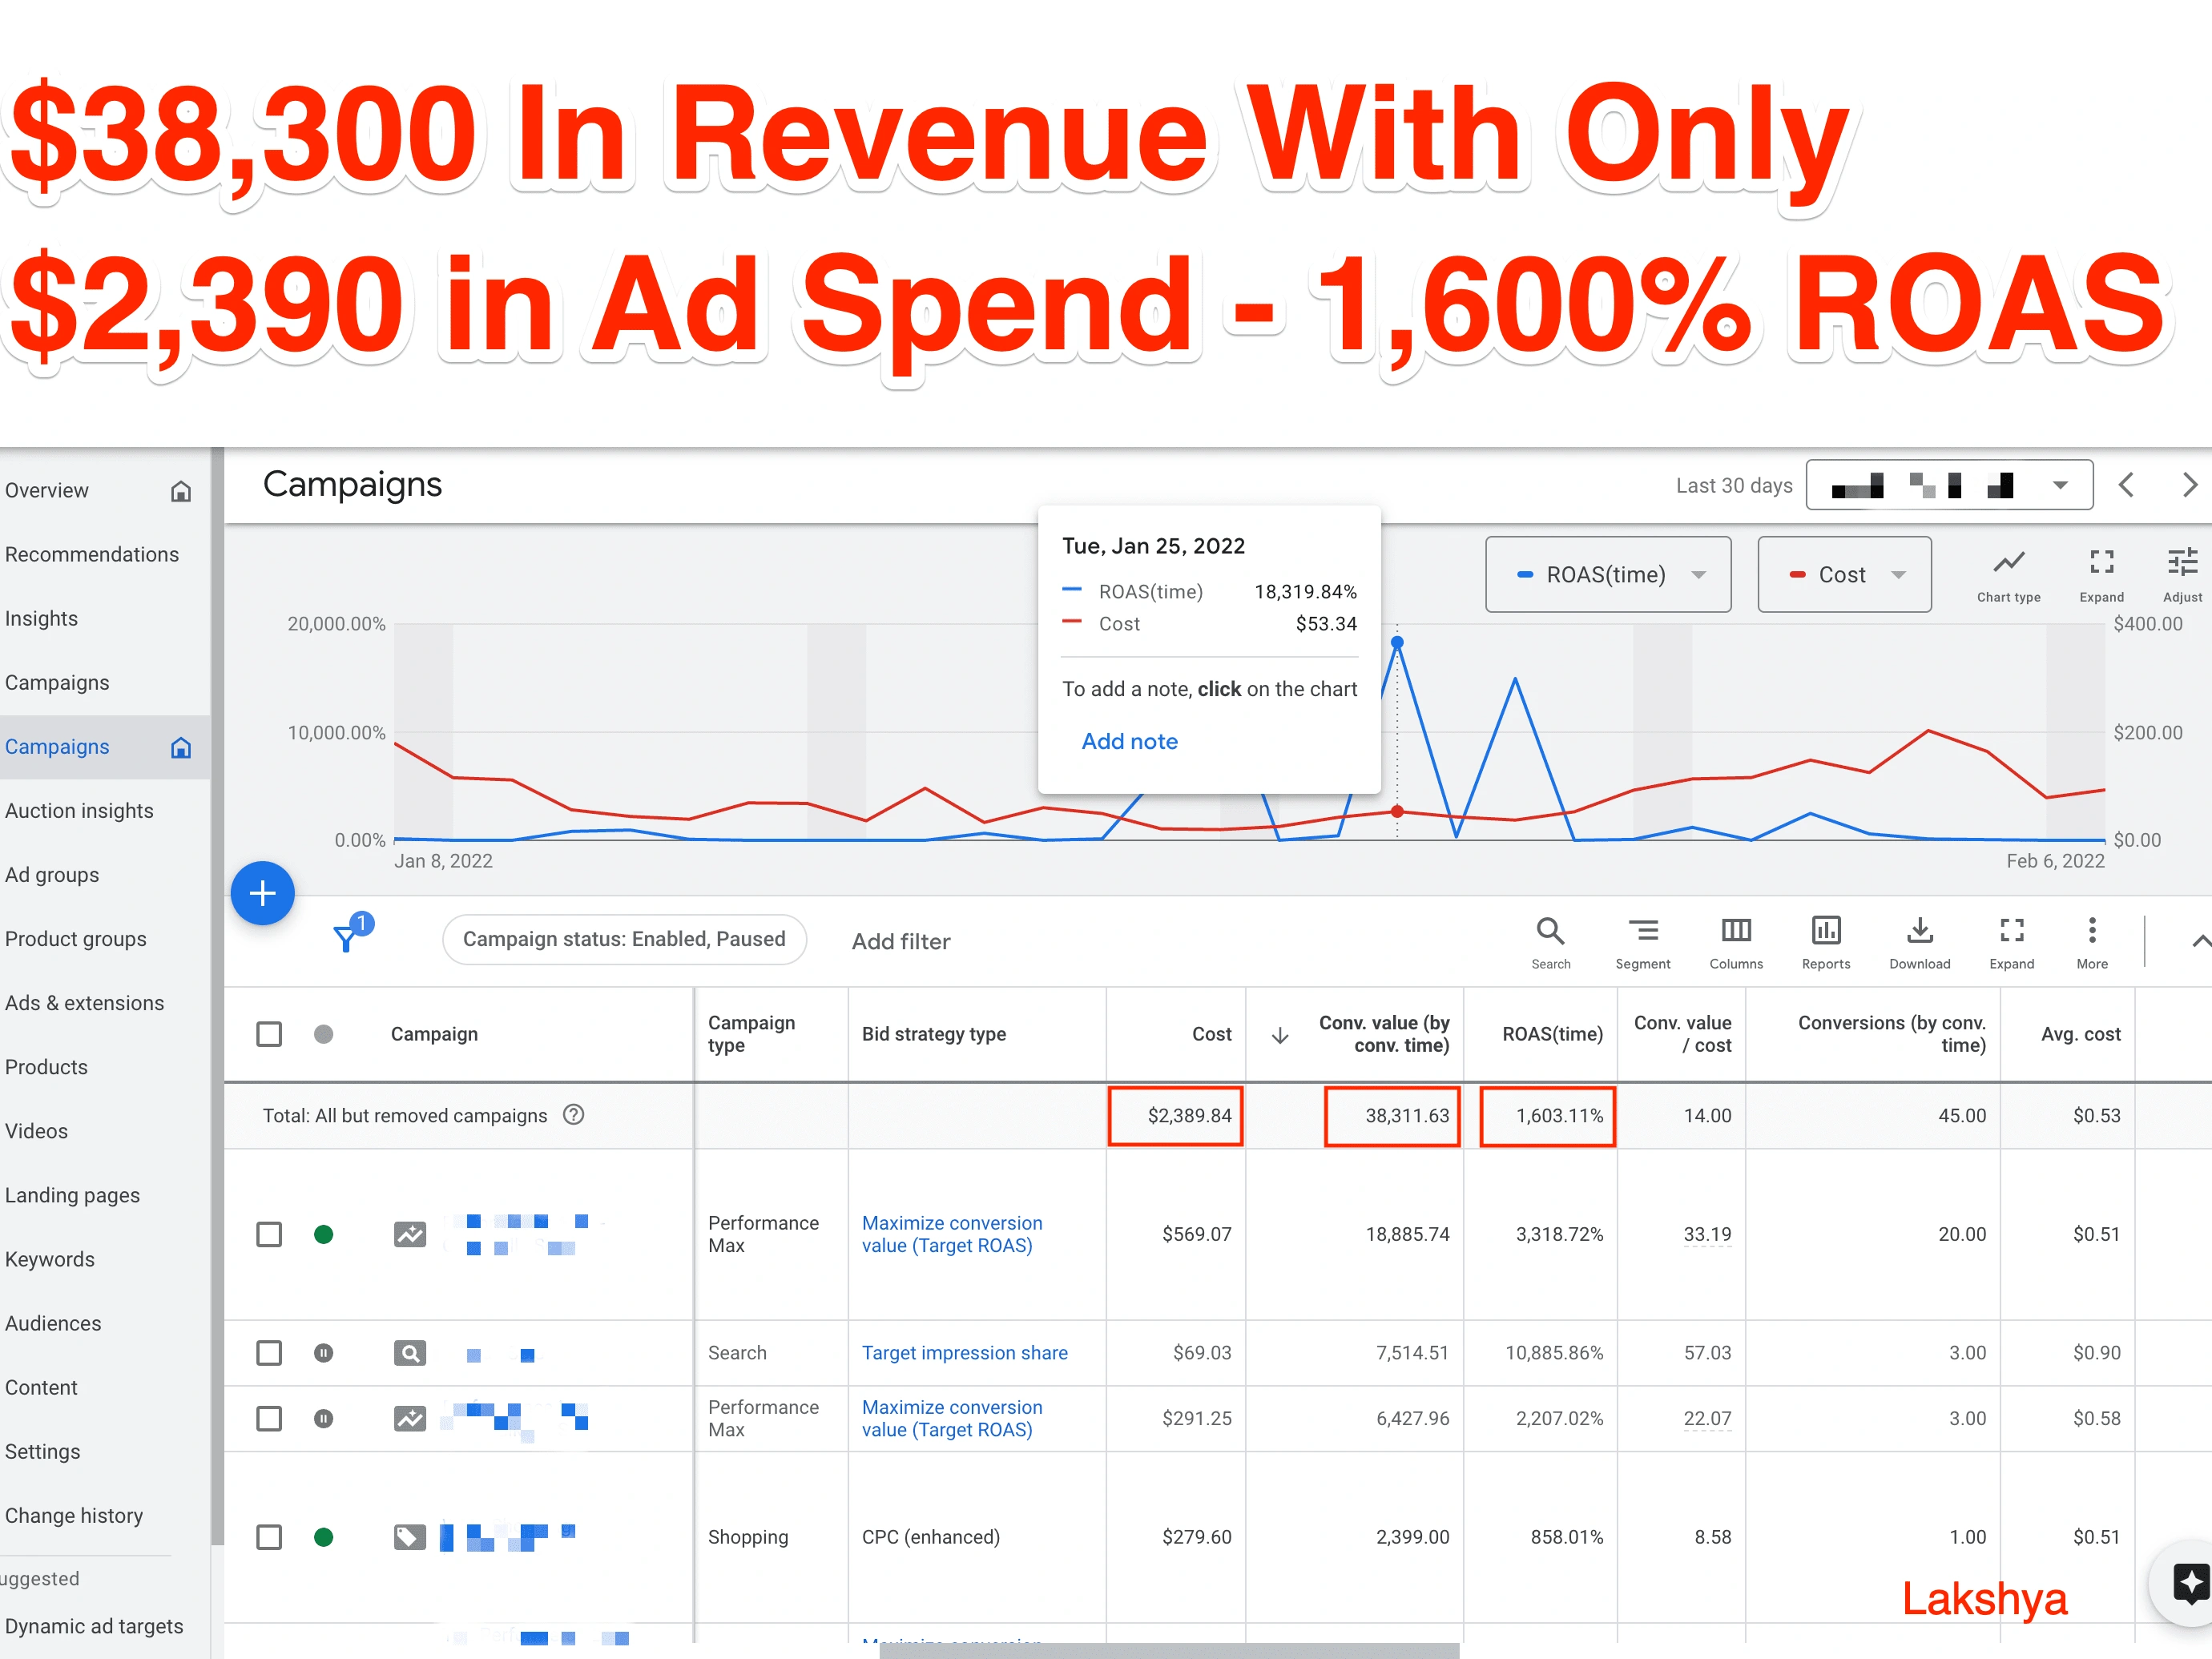The image size is (2212, 1659).
Task: Open Target impression share bid strategy link
Action: tap(964, 1353)
